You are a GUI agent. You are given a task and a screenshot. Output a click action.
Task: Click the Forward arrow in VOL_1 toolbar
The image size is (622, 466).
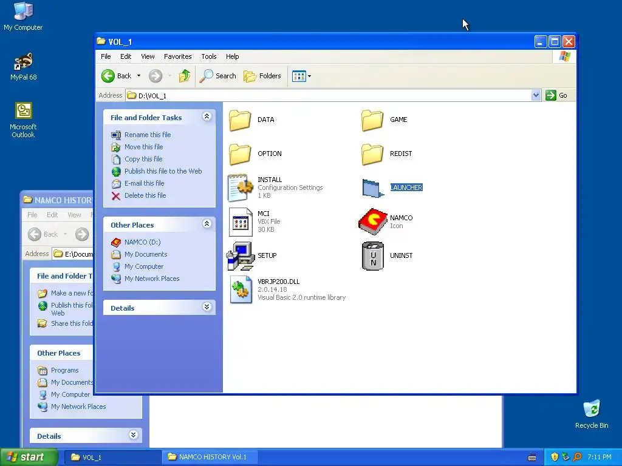[155, 76]
